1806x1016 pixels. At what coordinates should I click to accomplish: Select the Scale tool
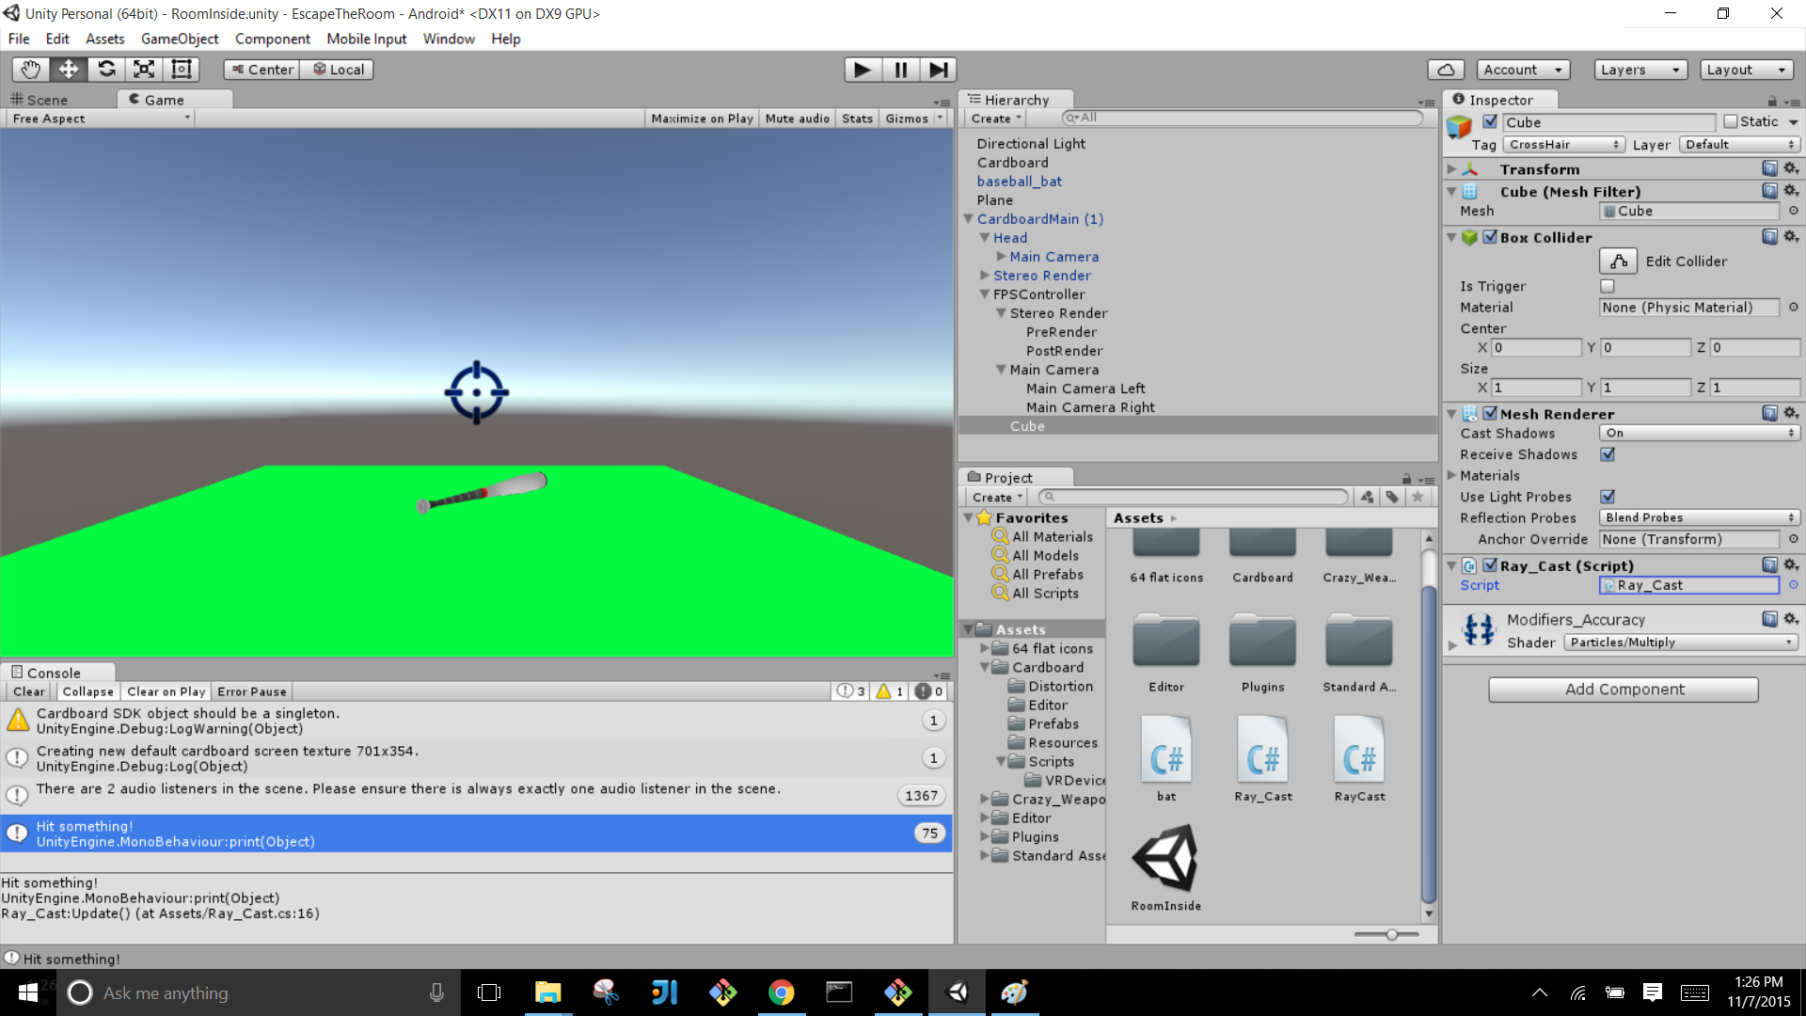coord(144,69)
